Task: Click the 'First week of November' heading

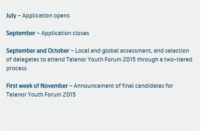Action: [x=37, y=86]
